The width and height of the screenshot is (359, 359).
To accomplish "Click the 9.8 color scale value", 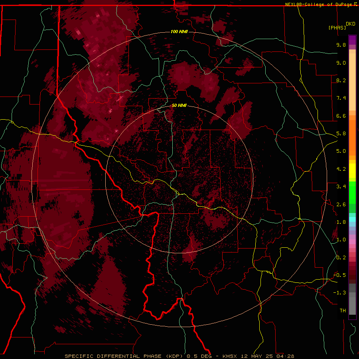I will click(341, 45).
